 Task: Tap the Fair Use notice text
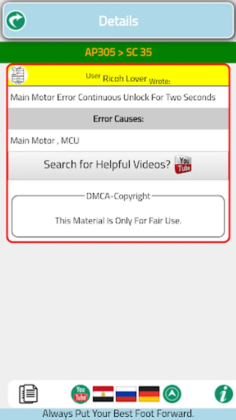point(118,221)
